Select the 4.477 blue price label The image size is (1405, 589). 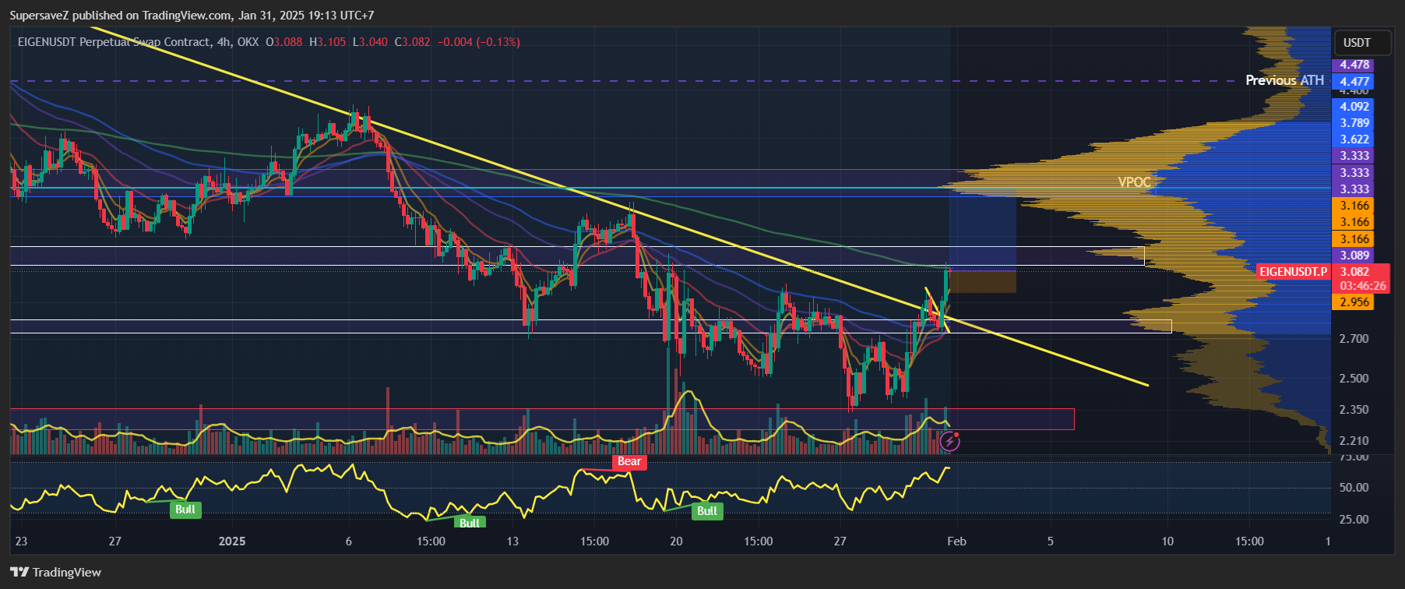click(x=1354, y=81)
